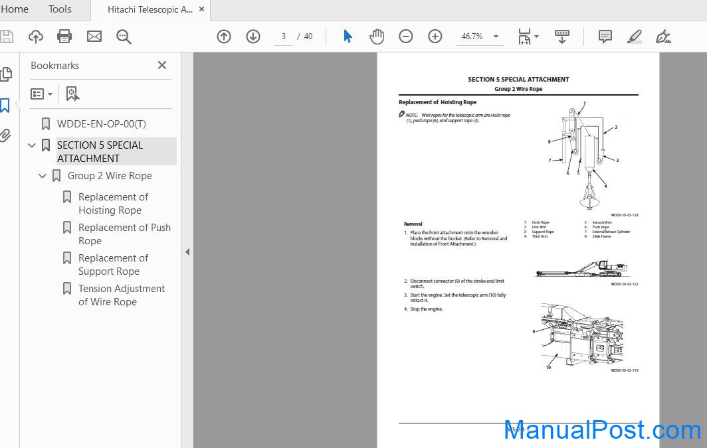Select the Hitachi Telescopic document tab
The image size is (707, 448).
pyautogui.click(x=150, y=9)
